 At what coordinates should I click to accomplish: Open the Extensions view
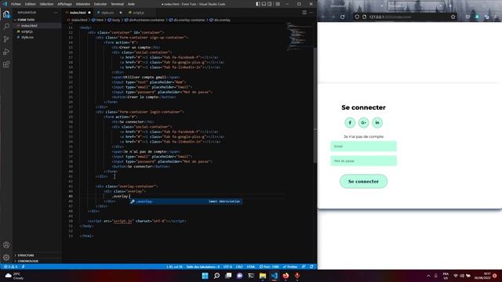click(x=6, y=64)
